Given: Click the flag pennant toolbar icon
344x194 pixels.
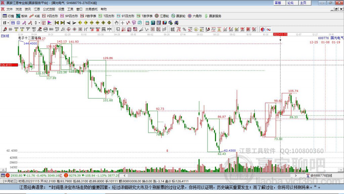Looking at the screenshot, I should [x=50, y=23].
